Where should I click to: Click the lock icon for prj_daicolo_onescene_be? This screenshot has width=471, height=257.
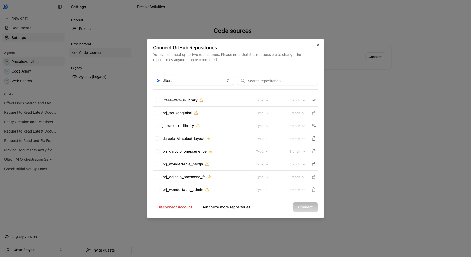click(x=314, y=151)
